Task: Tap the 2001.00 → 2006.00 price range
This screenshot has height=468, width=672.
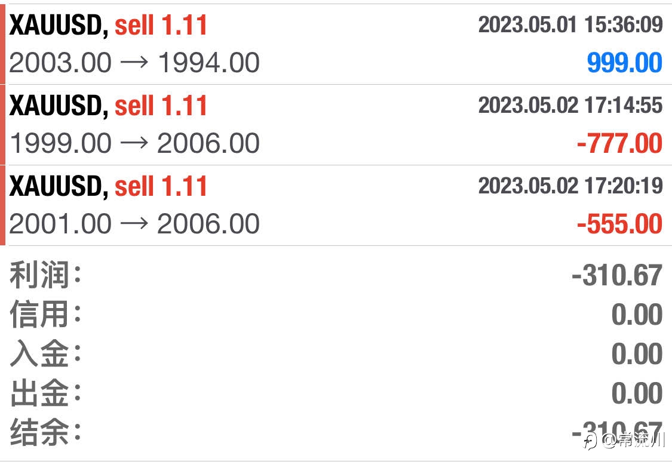Action: pyautogui.click(x=134, y=223)
